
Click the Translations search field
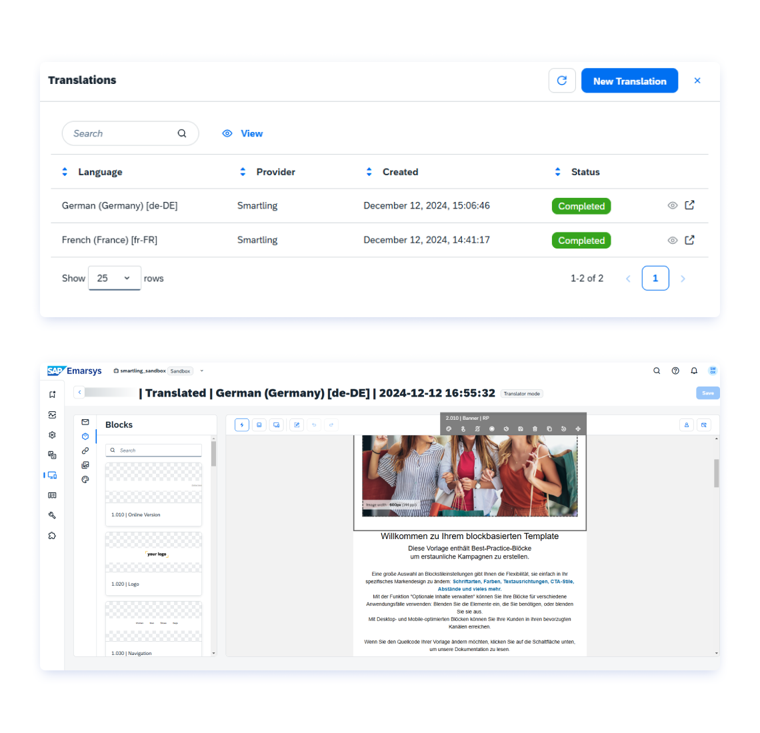tap(131, 133)
